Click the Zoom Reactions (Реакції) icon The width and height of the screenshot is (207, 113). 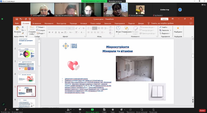pos(121,110)
